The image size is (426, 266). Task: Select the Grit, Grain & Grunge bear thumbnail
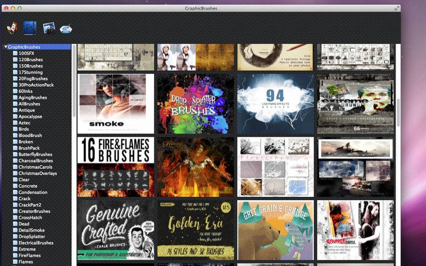(275, 230)
